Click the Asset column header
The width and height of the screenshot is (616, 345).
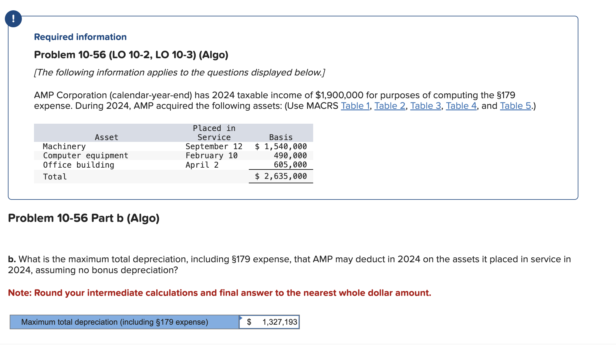pos(106,137)
